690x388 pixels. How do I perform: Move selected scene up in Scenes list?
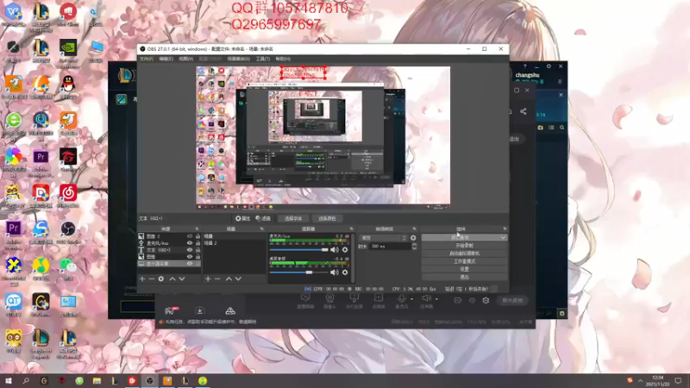click(x=229, y=278)
